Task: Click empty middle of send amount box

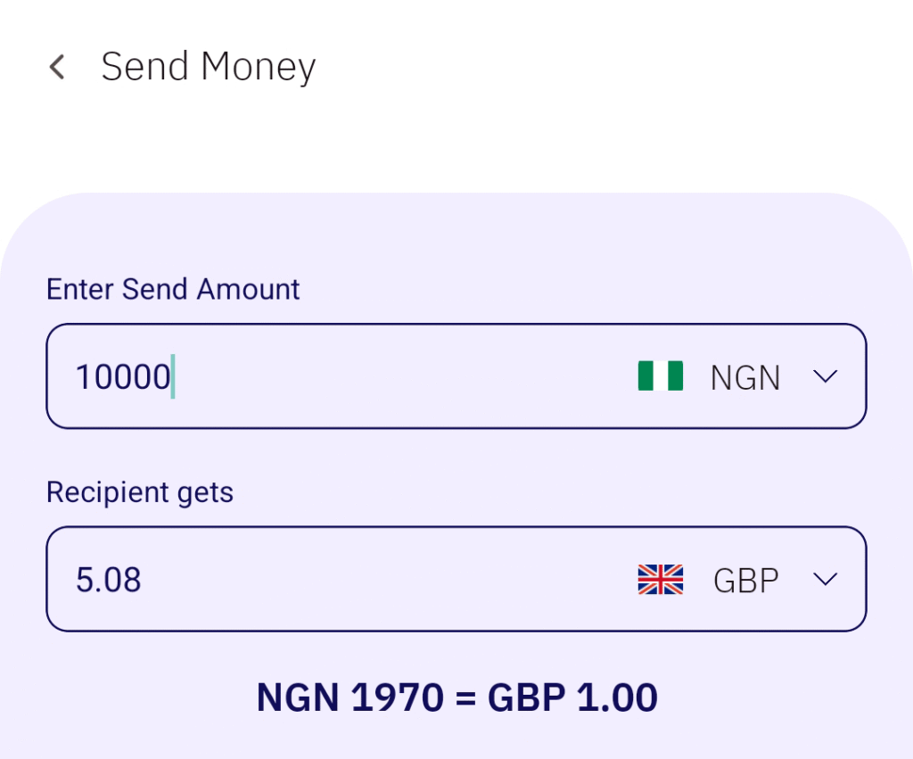Action: point(401,376)
